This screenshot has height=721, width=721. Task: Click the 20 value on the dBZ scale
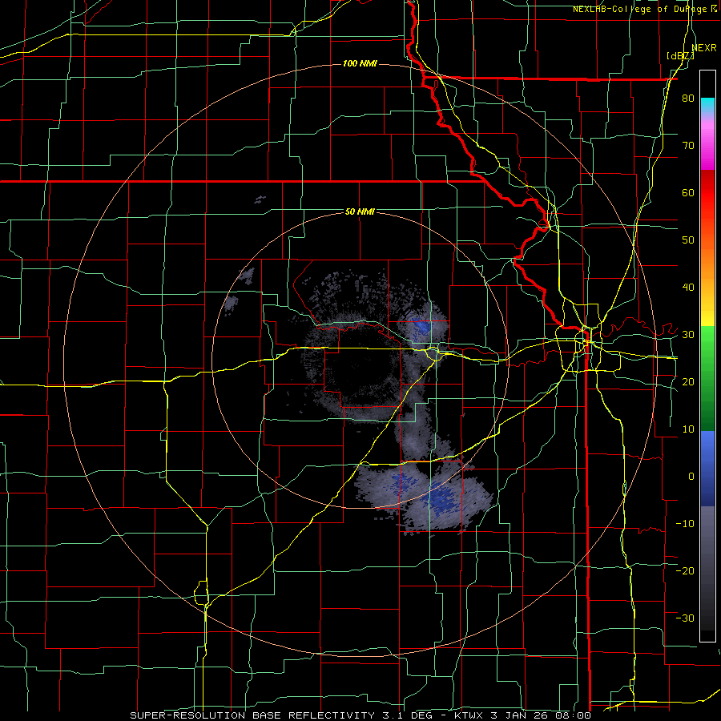[688, 381]
